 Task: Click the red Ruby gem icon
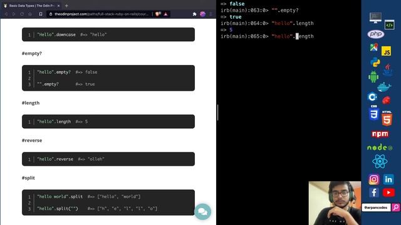coord(386,100)
